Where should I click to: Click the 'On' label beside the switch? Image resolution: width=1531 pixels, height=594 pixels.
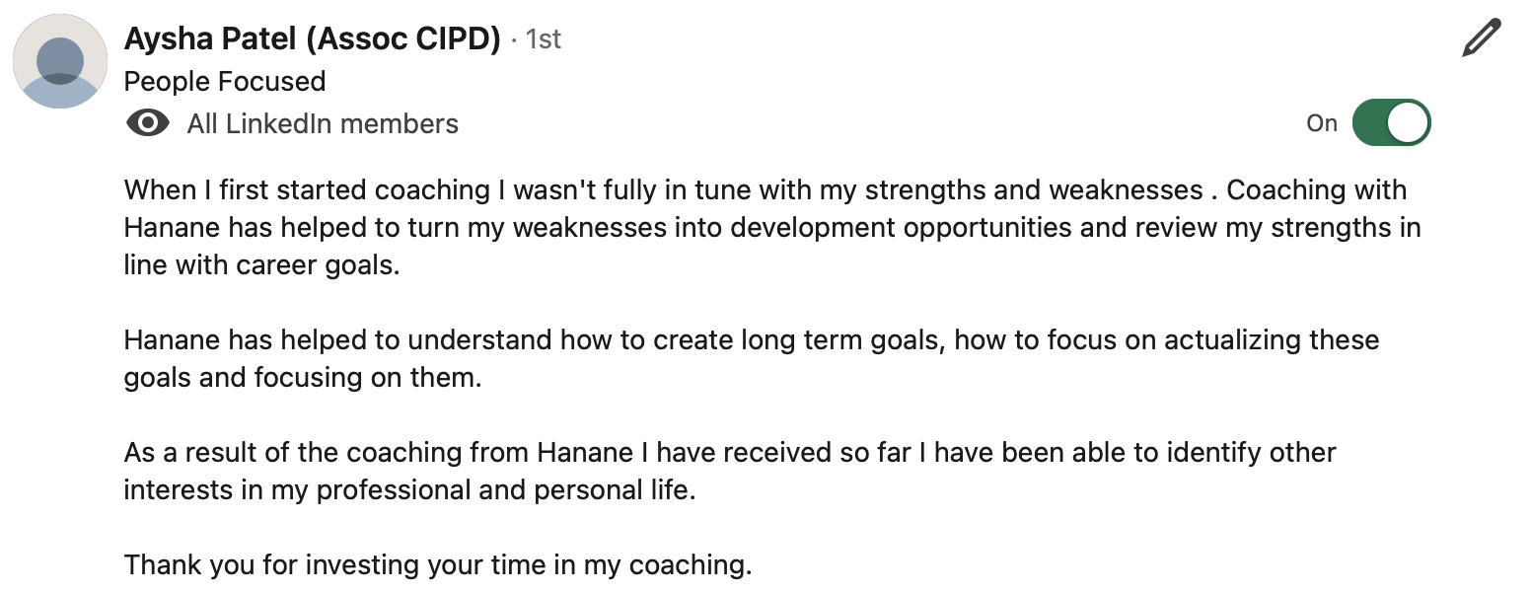[1322, 123]
